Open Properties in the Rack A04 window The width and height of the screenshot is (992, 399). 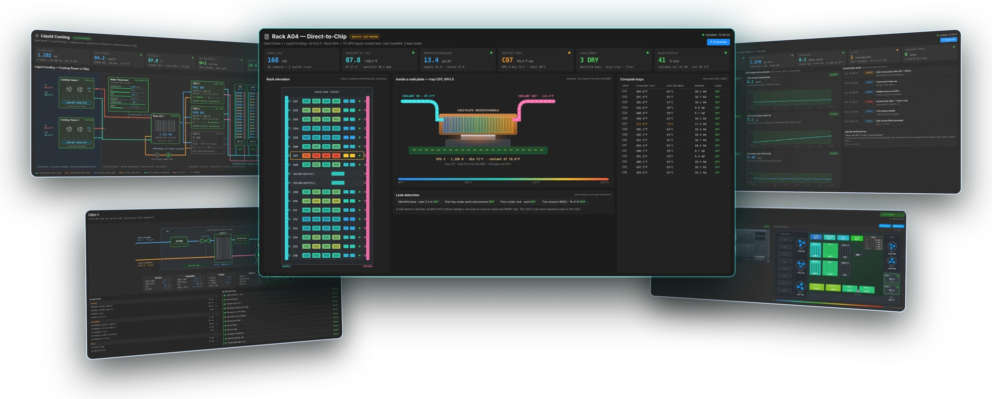coord(718,42)
